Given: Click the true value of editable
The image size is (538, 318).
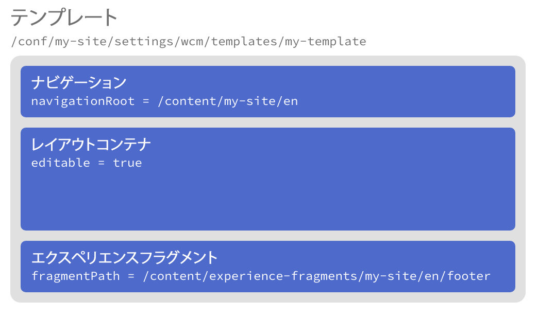Looking at the screenshot, I should 127,163.
